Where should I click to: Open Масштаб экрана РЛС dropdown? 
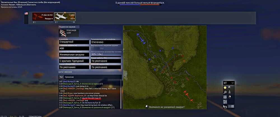(106, 67)
